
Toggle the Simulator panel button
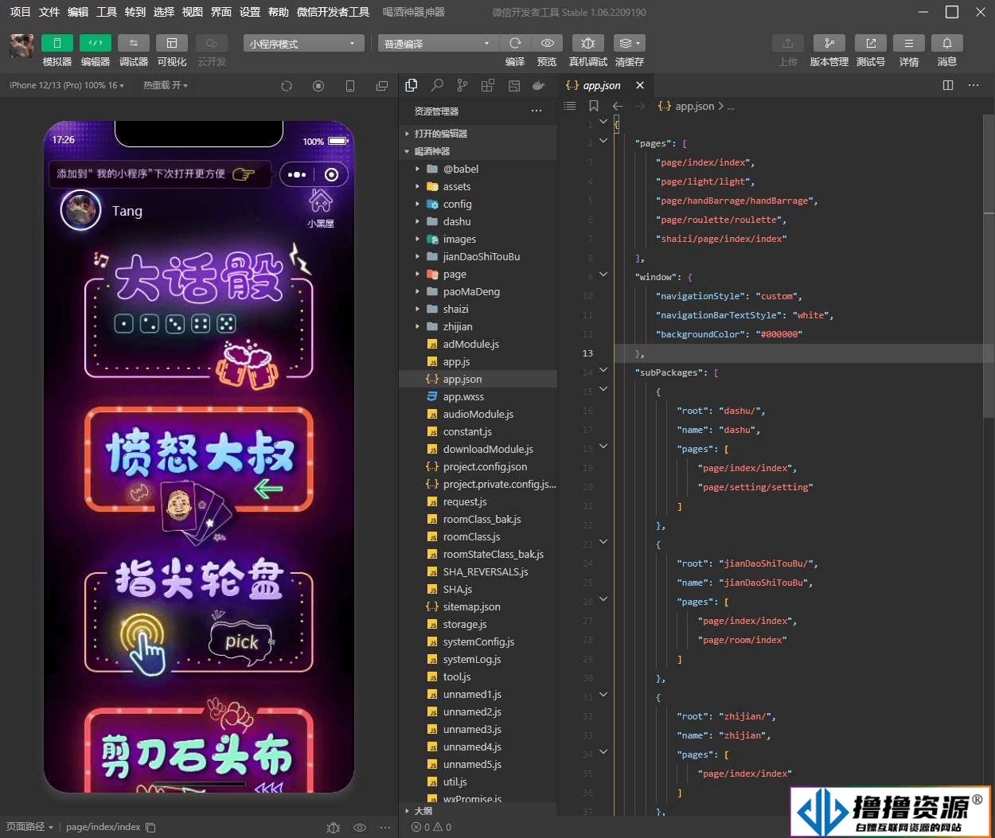(x=57, y=43)
